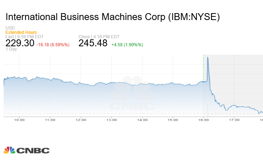Click the 14:00 time axis label
This screenshot has height=164, width=263.
tap(142, 120)
